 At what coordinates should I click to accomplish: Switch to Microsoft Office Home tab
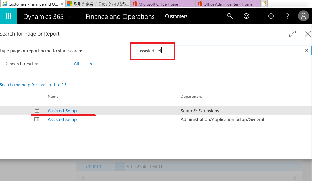click(163, 4)
